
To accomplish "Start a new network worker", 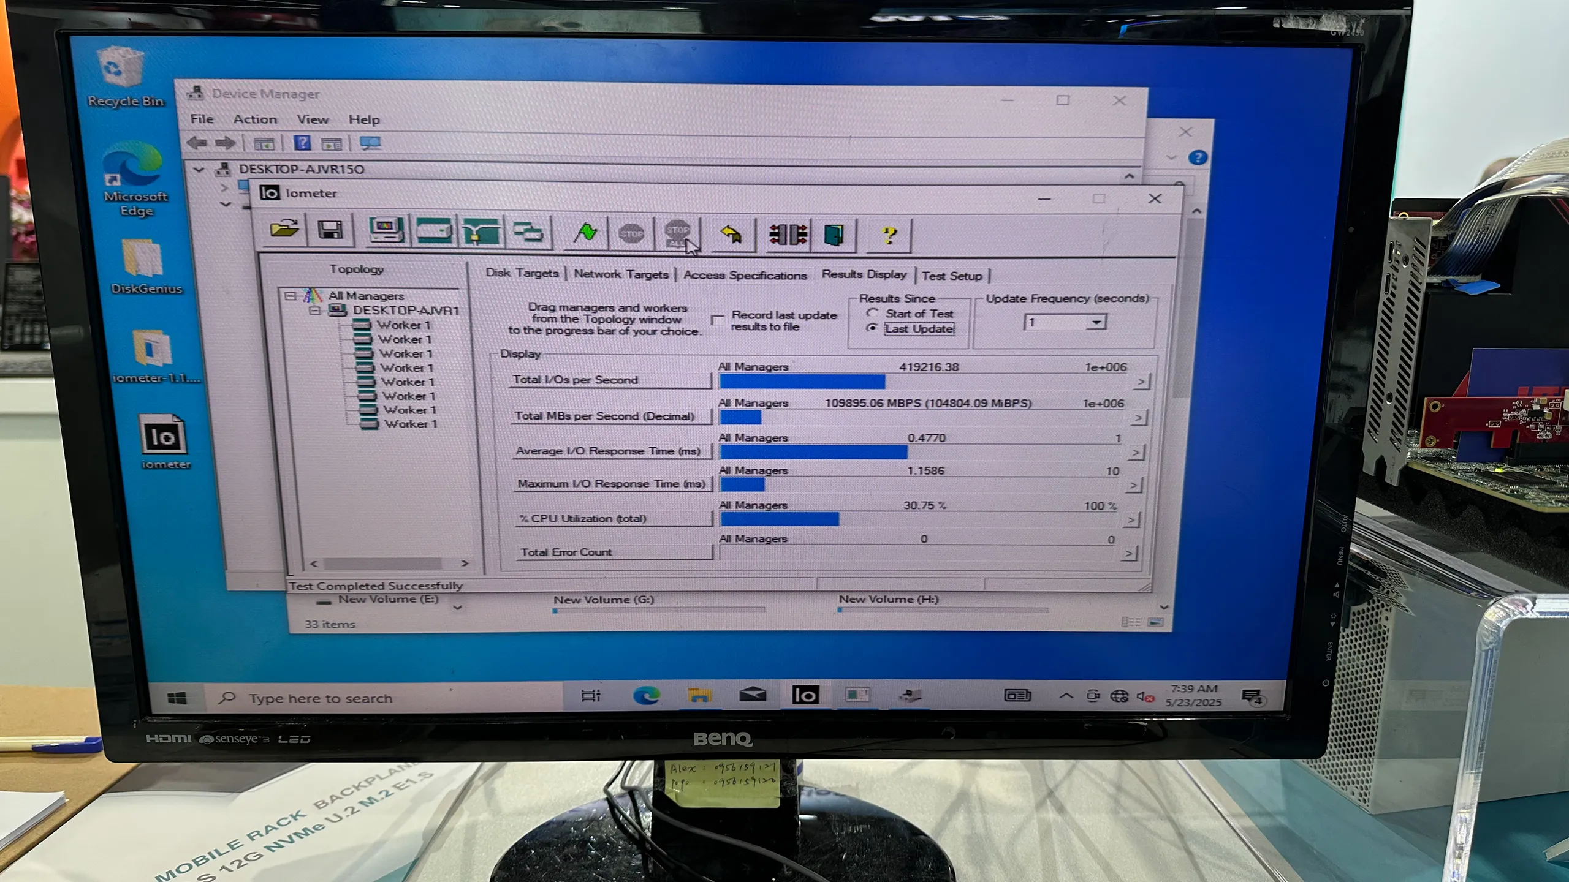I will (481, 233).
